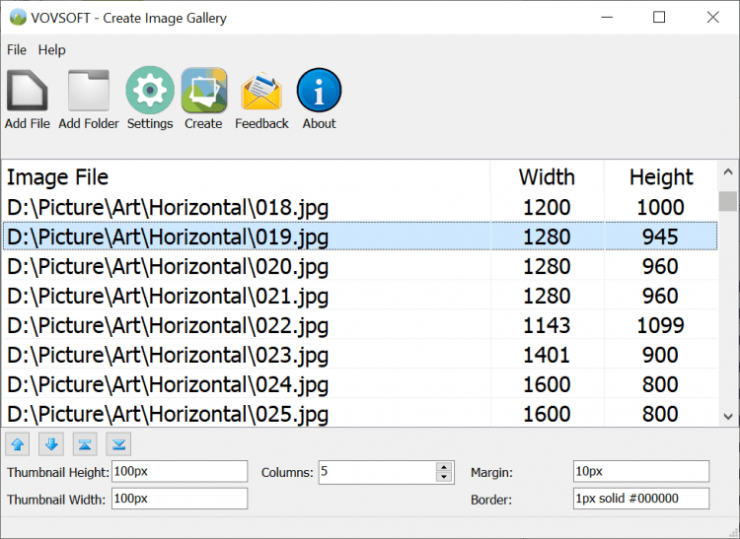Move selected image down with down arrow

[51, 444]
